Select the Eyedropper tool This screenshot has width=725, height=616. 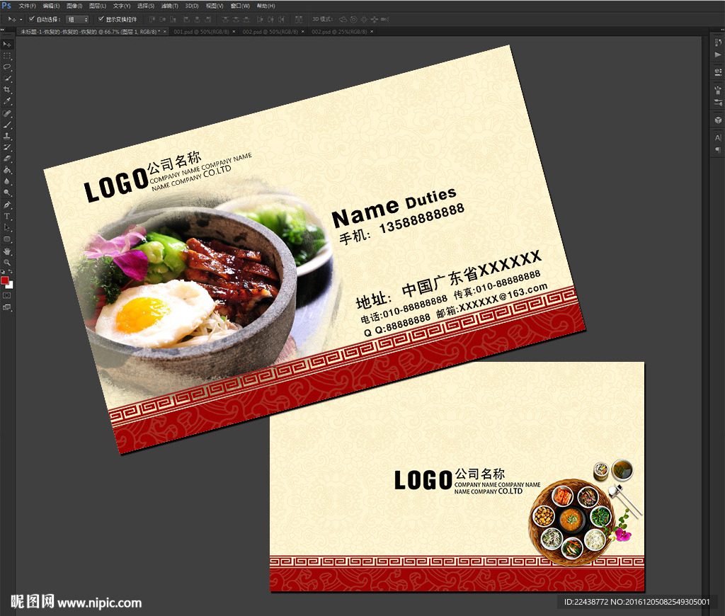(6, 101)
